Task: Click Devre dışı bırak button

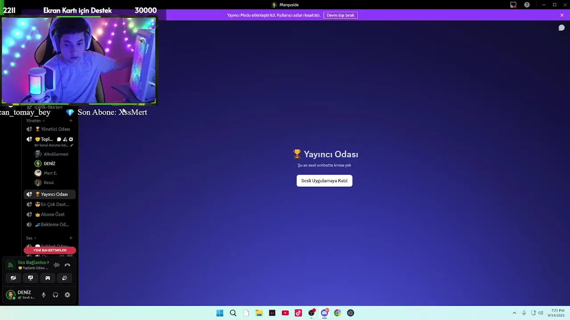Action: pos(340,15)
